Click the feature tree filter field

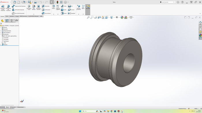click(10, 24)
